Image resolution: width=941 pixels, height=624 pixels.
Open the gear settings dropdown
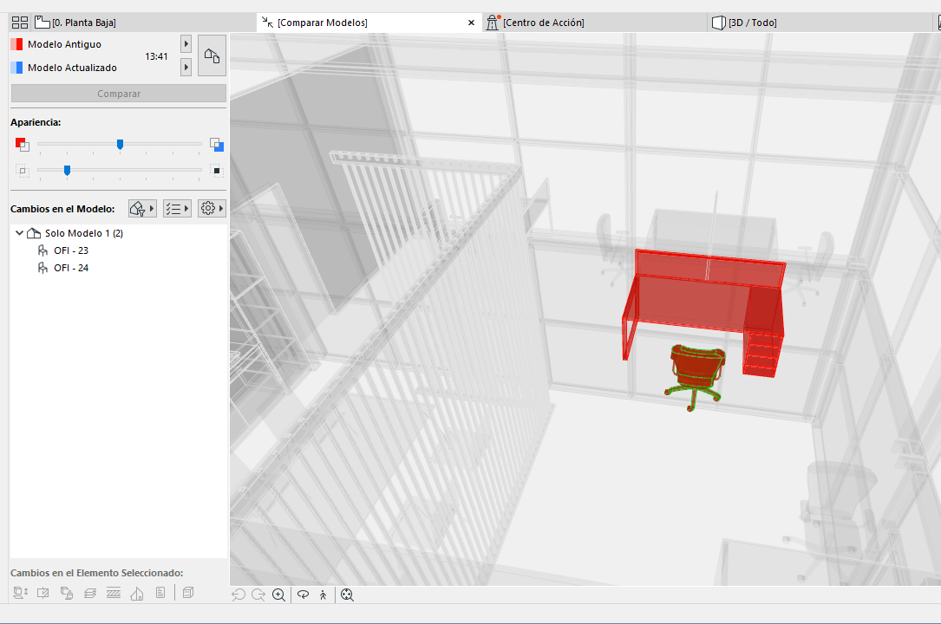pos(212,209)
